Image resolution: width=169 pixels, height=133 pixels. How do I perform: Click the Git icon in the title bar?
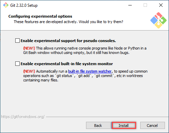(6, 5)
